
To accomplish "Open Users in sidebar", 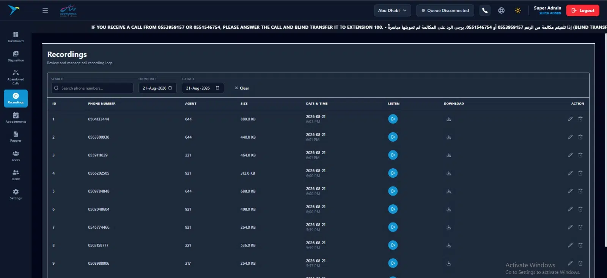I will tap(16, 156).
